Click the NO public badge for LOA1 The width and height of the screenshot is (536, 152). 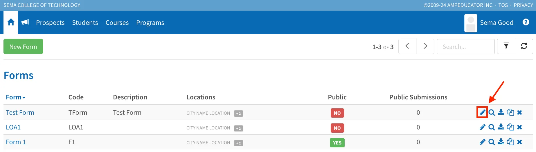click(337, 128)
